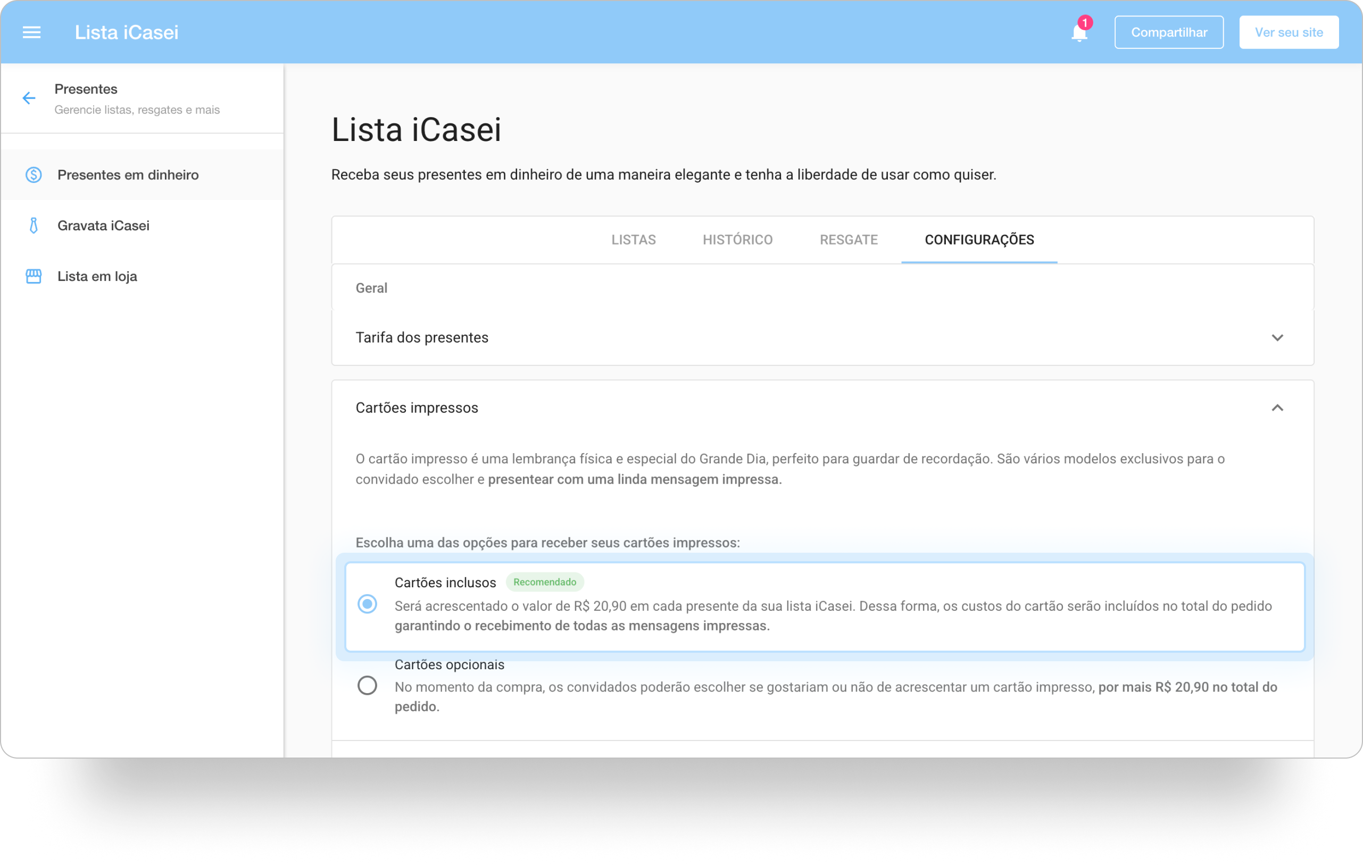
Task: Click the tie icon for Gravata iCasei
Action: (x=34, y=224)
